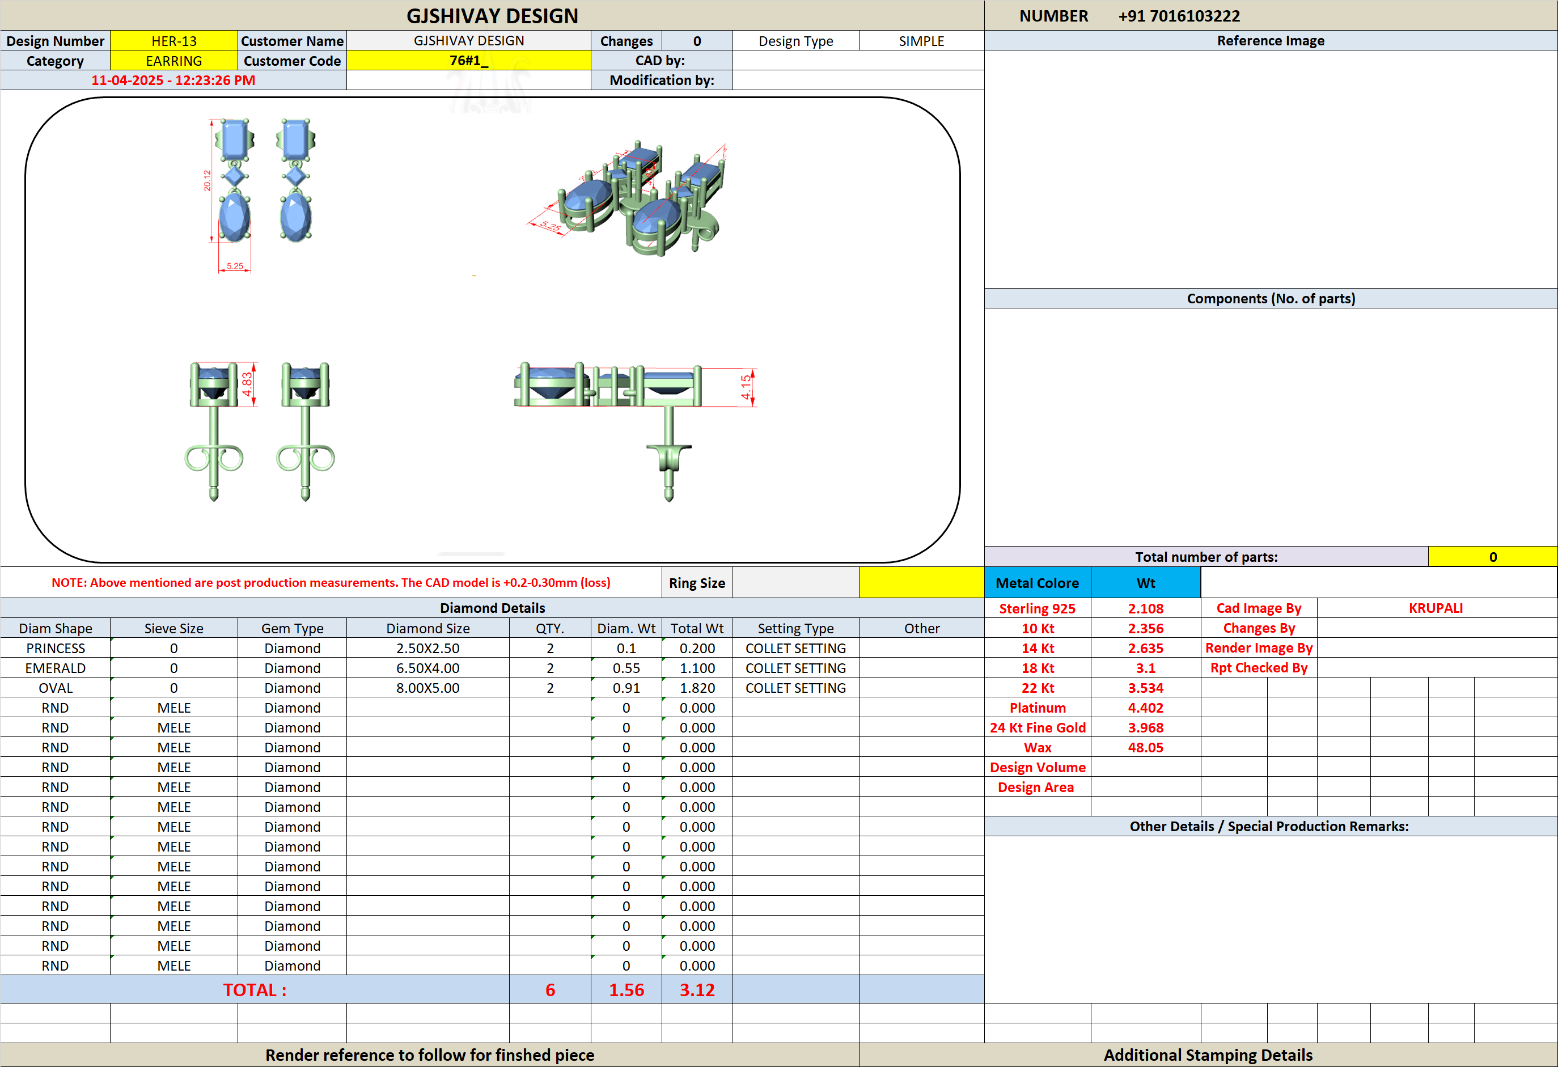Click the 2.50X2.50 diamond size cell

(x=427, y=649)
